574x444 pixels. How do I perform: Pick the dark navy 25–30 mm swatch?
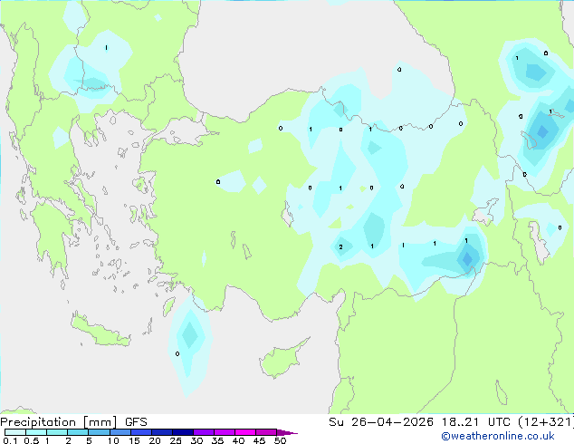183,432
